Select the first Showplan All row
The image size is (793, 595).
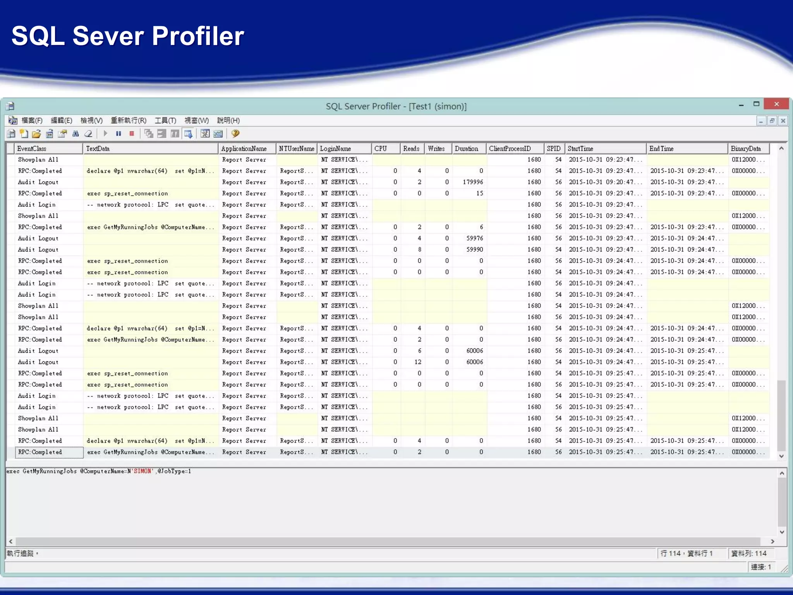[388, 160]
